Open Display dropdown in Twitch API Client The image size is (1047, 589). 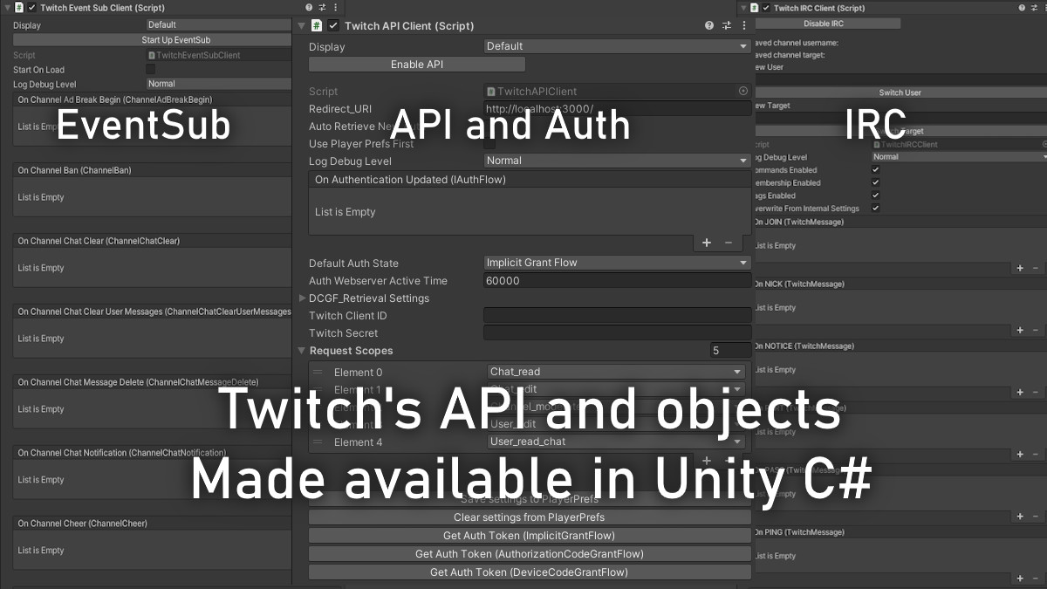(617, 46)
